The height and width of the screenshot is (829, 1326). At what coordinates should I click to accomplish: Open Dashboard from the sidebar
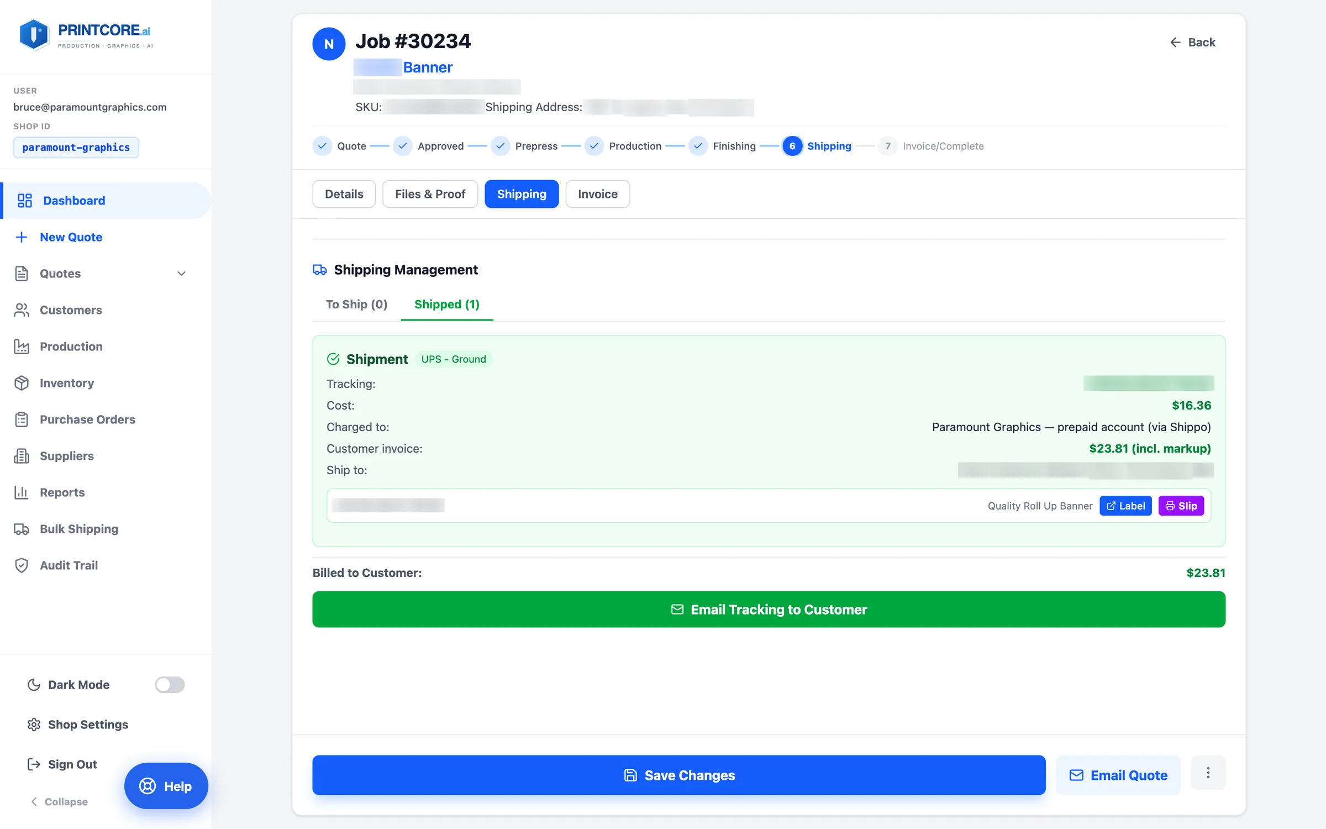pos(106,201)
